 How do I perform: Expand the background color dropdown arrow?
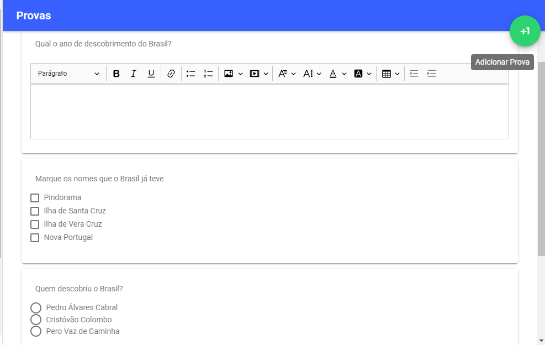click(369, 74)
